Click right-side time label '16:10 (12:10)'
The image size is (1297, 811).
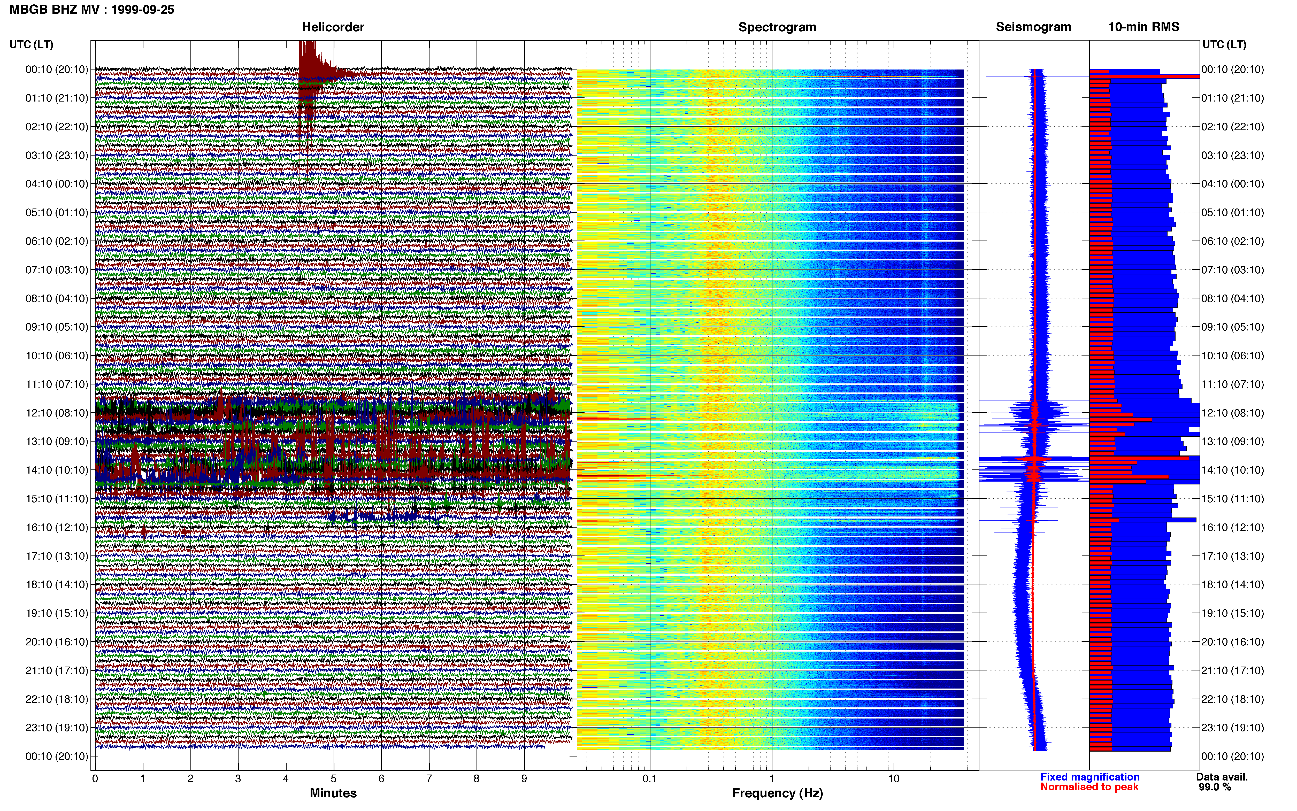[x=1233, y=527]
